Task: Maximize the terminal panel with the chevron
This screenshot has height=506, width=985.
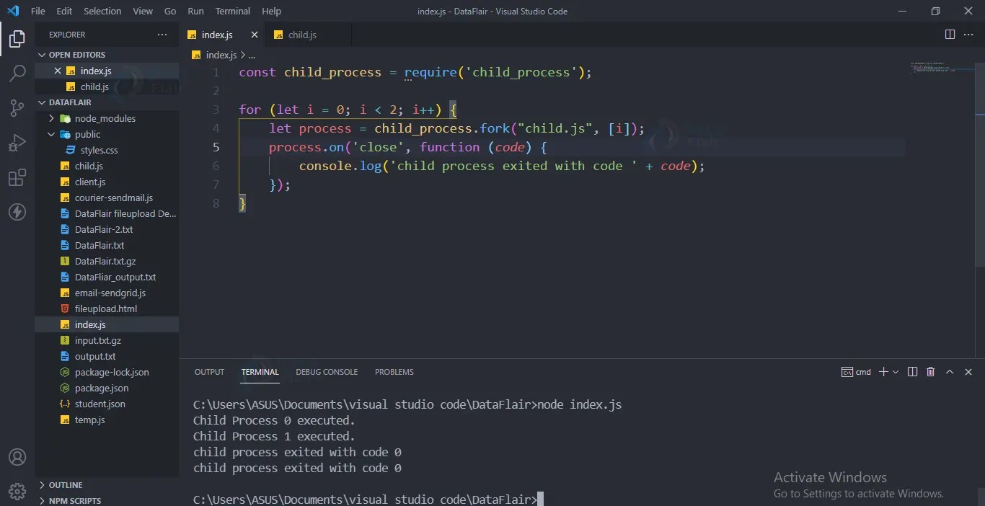Action: click(x=950, y=372)
